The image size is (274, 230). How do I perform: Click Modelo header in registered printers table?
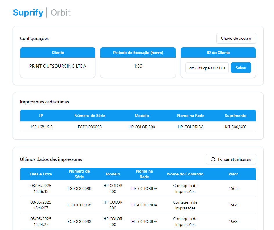tap(142, 116)
